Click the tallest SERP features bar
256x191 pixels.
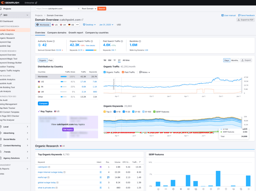click(218, 178)
